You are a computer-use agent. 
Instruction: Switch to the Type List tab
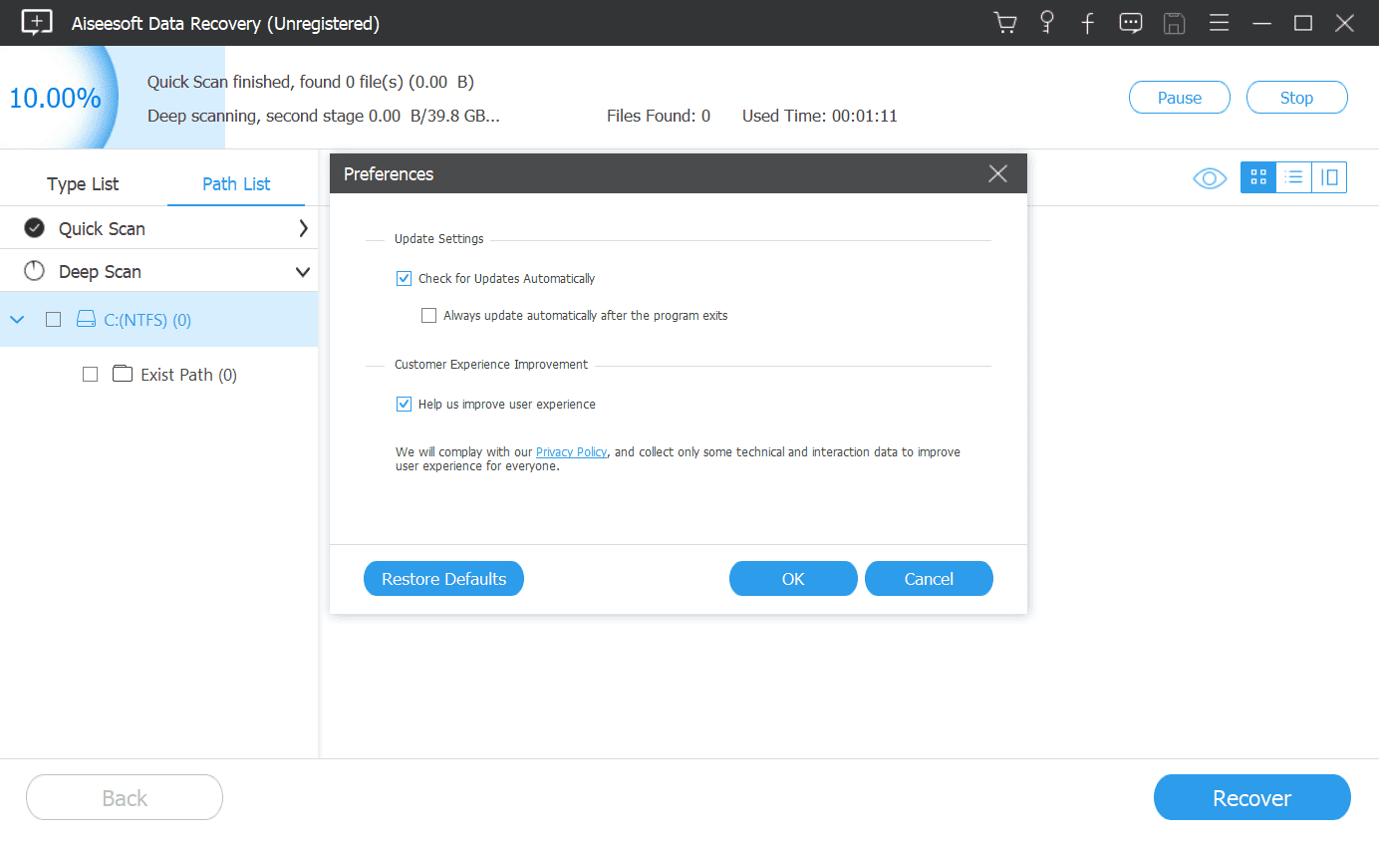[83, 184]
